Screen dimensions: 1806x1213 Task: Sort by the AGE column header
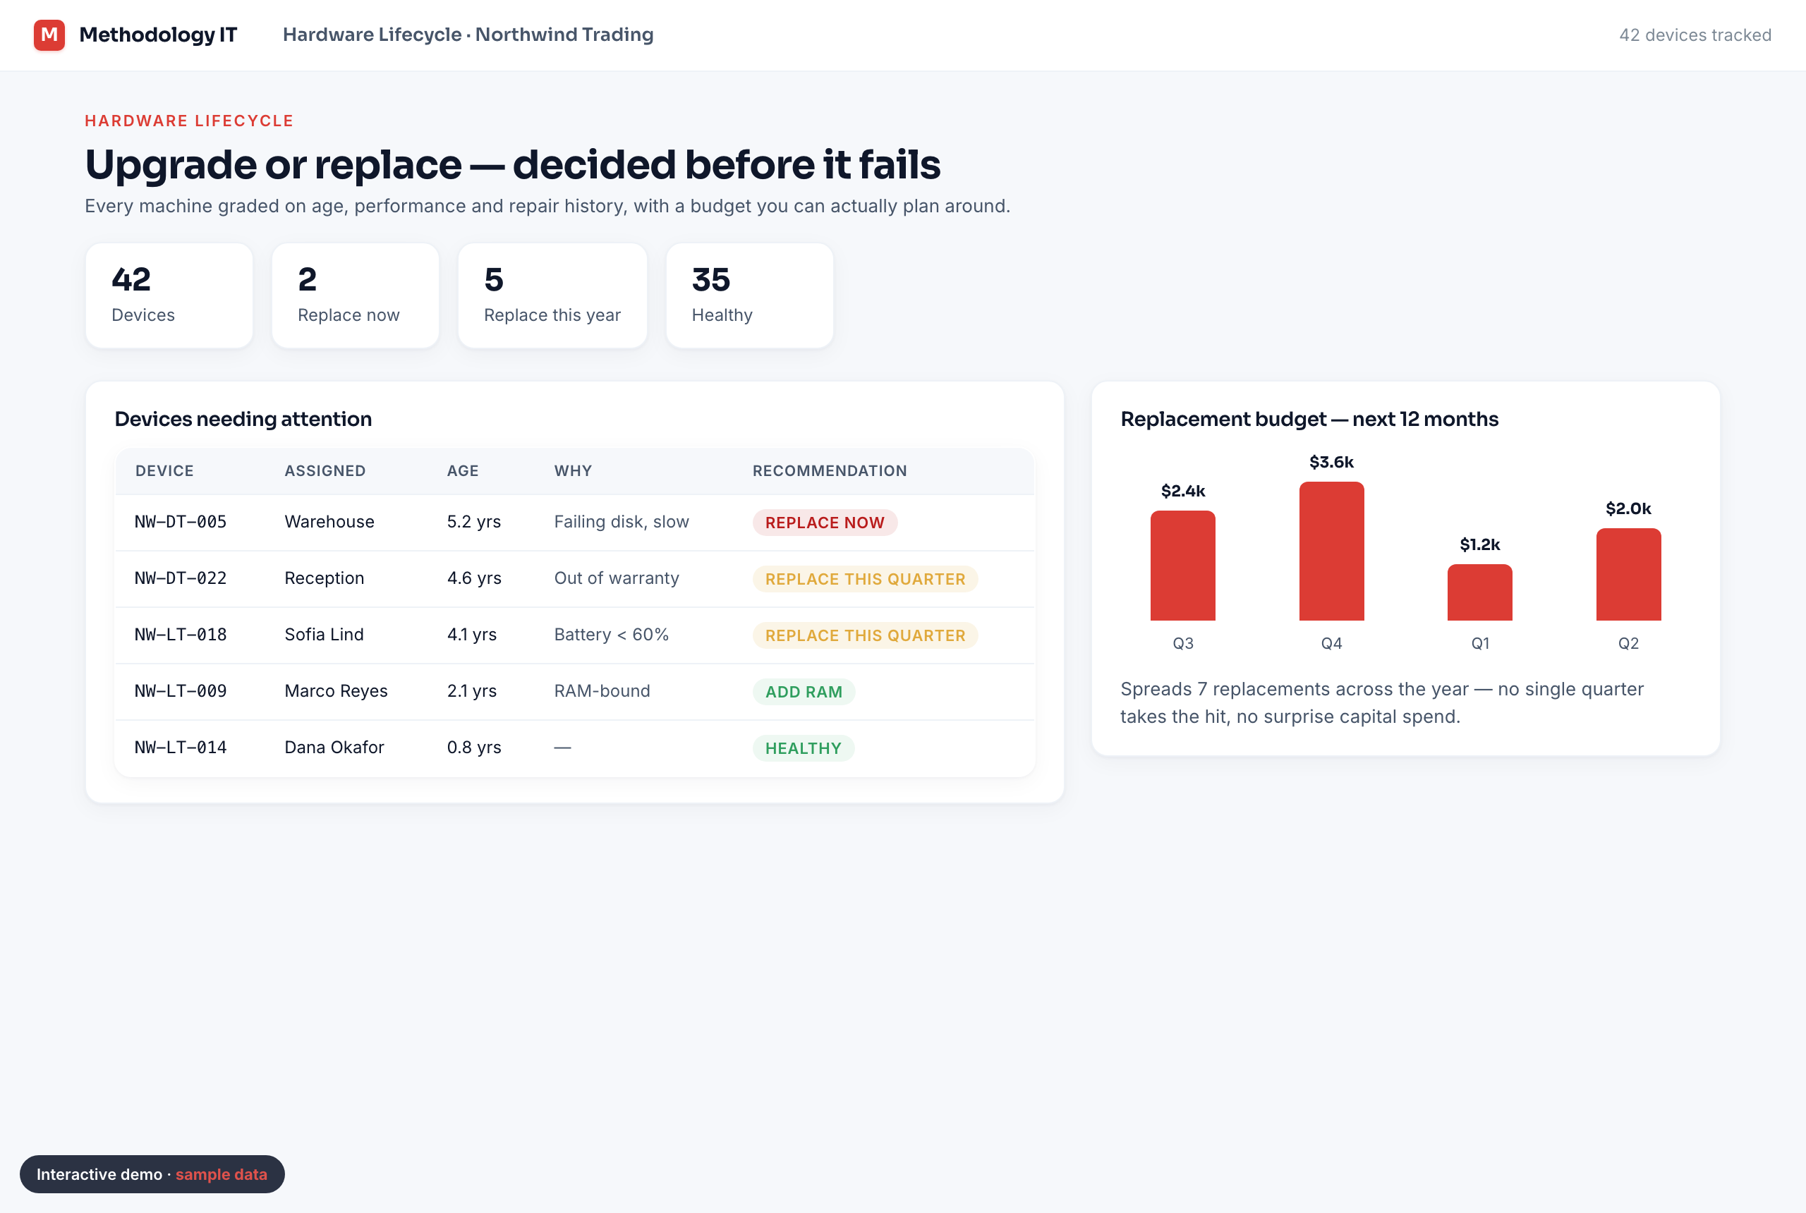click(x=463, y=470)
